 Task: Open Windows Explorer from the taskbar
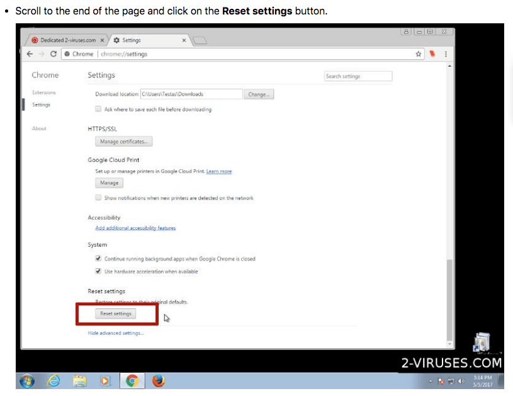point(79,381)
